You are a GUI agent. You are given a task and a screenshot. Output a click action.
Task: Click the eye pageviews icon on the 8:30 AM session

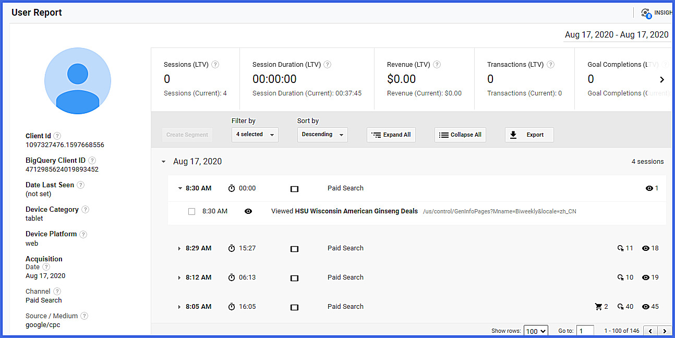[649, 188]
